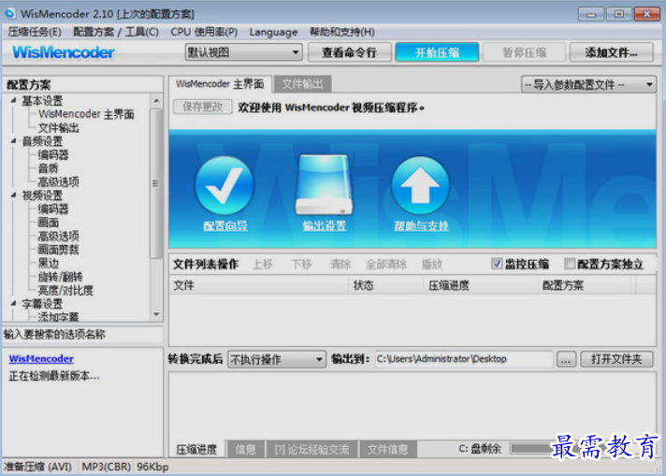The height and width of the screenshot is (476, 666).
Task: Click the 全部清除 file list action
Action: tap(386, 264)
